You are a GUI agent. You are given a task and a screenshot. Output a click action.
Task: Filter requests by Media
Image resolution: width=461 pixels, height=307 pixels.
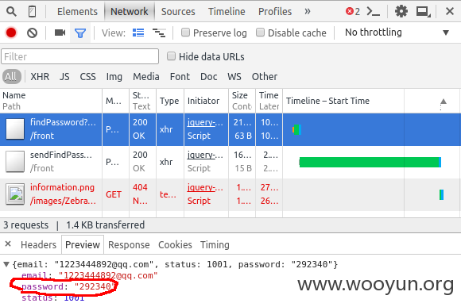145,77
